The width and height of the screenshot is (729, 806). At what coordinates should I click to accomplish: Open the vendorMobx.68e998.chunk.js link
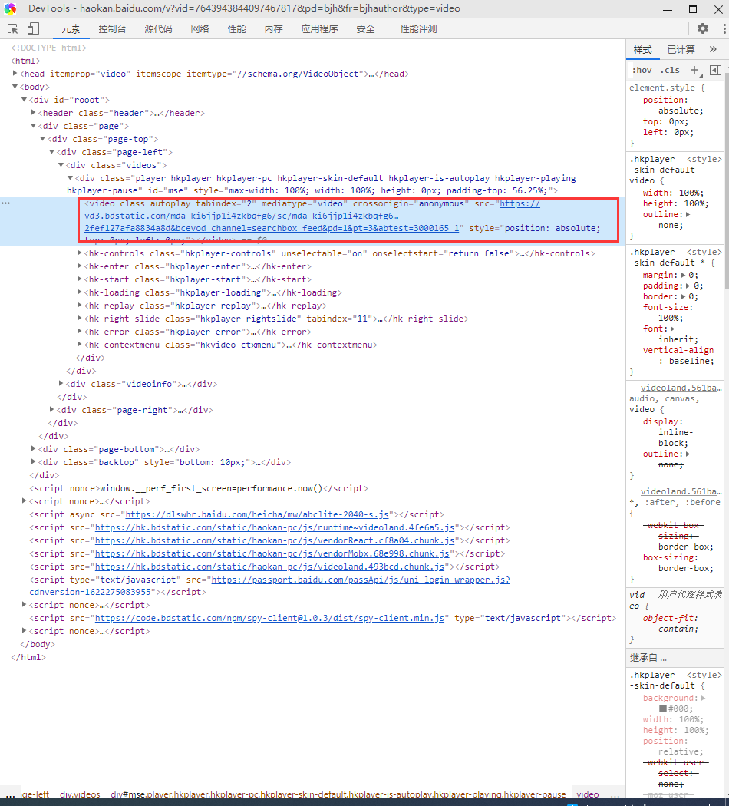pyautogui.click(x=272, y=553)
